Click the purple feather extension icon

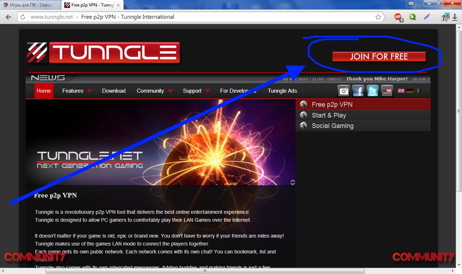click(427, 17)
